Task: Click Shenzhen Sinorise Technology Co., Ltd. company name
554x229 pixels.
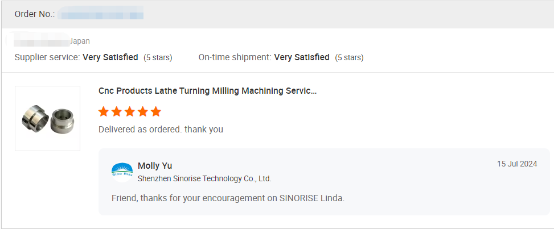Action: tap(204, 178)
